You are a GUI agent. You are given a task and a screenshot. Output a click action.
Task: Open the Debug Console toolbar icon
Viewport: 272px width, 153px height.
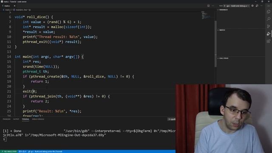(257, 6)
